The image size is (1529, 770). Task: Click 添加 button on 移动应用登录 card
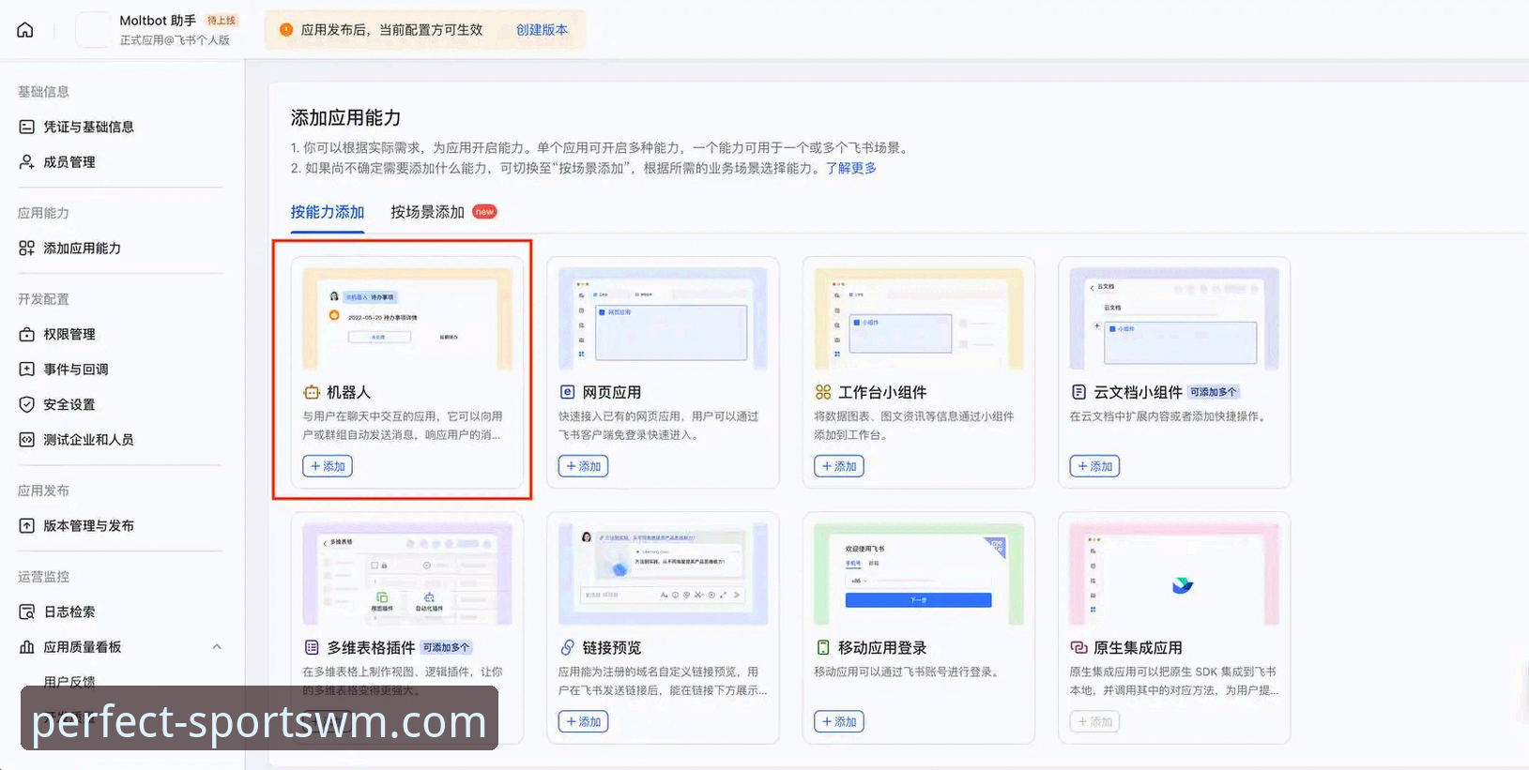point(839,722)
